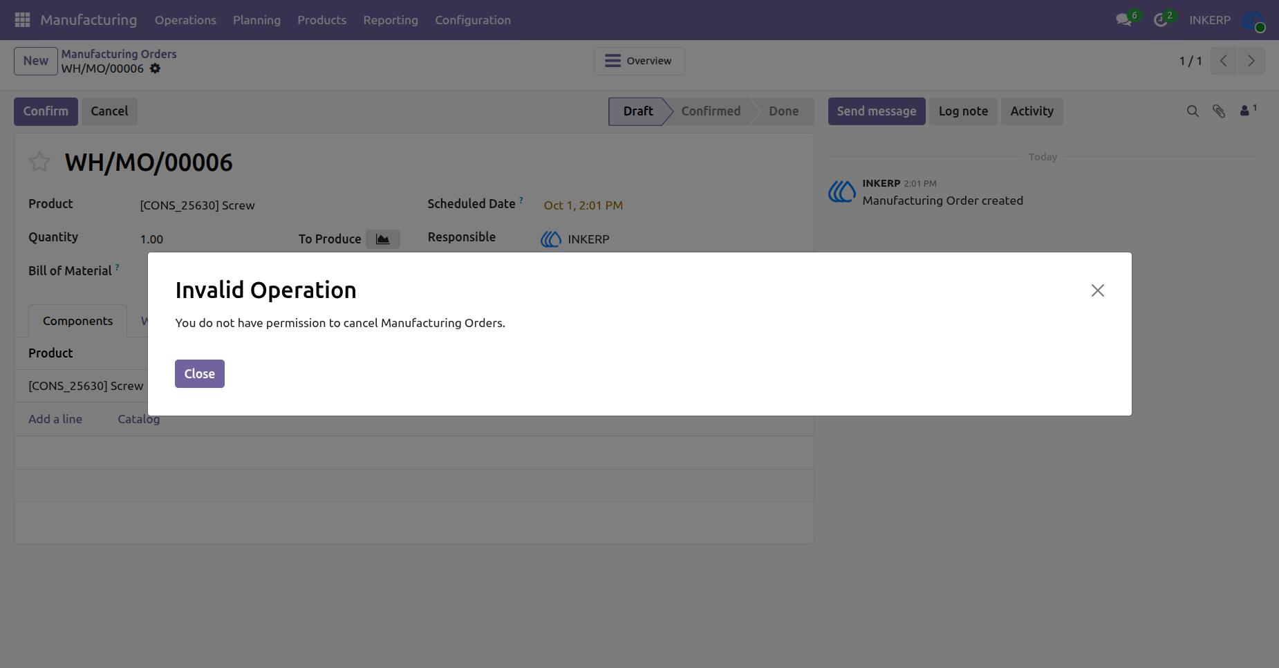Viewport: 1279px width, 668px height.
Task: Switch to the Components tab
Action: (x=77, y=321)
